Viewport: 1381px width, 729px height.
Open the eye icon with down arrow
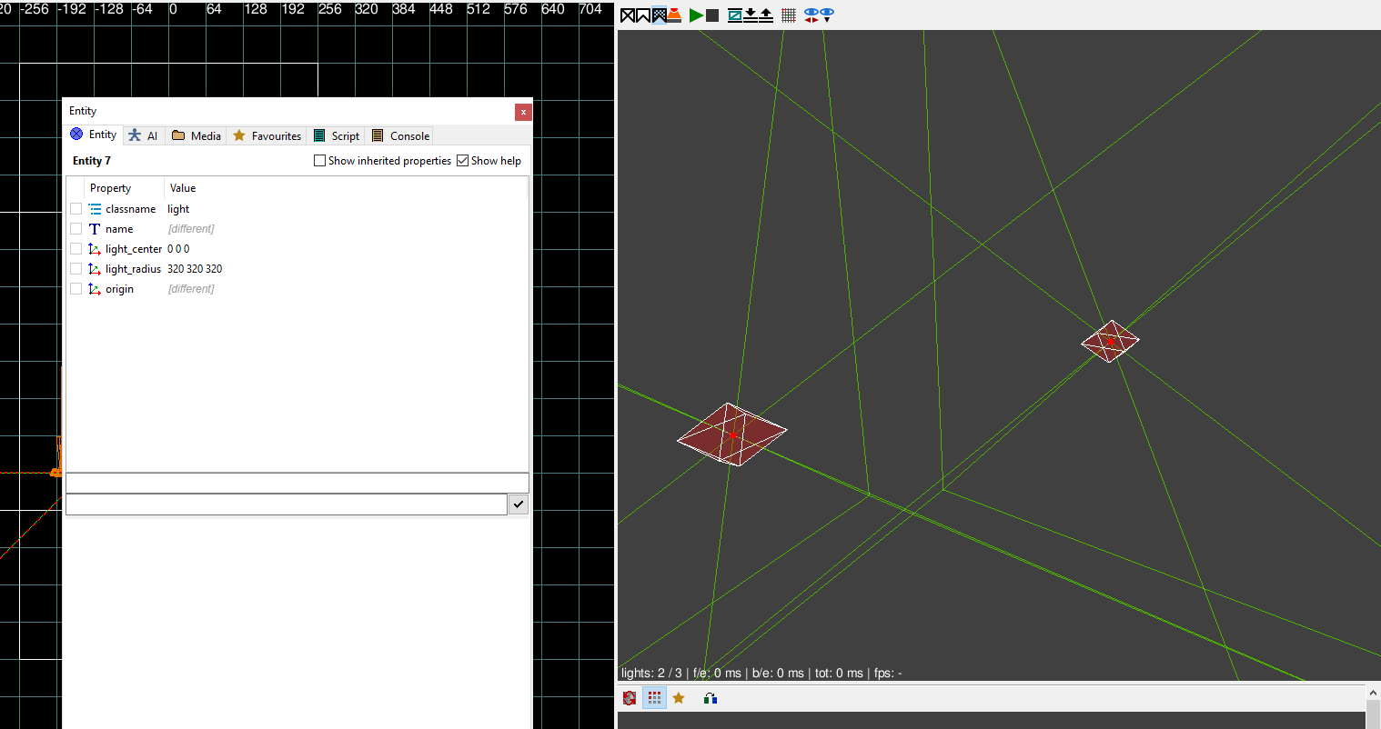click(x=827, y=15)
